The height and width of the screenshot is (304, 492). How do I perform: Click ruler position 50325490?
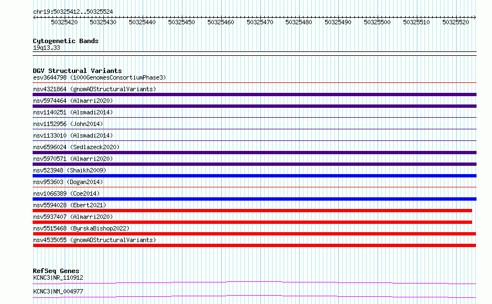coord(338,22)
